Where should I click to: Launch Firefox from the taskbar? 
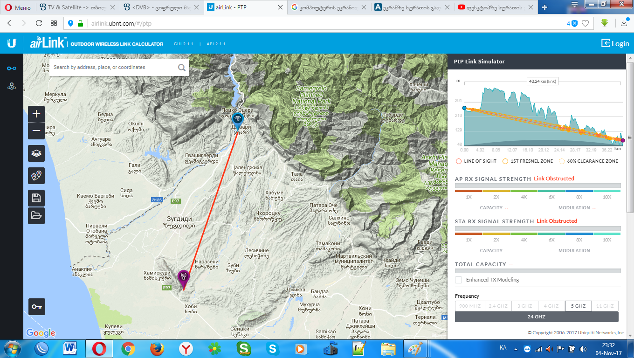(x=157, y=349)
